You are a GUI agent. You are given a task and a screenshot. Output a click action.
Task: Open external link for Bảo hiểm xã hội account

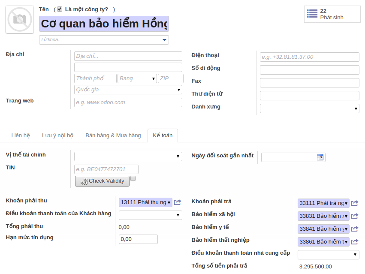point(354,216)
